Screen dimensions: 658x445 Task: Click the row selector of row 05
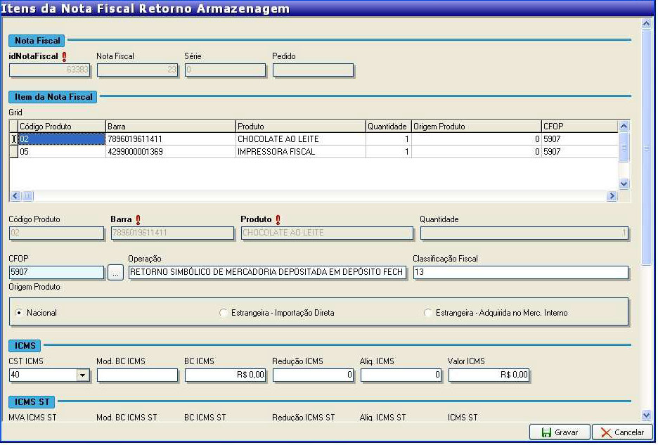tap(13, 152)
